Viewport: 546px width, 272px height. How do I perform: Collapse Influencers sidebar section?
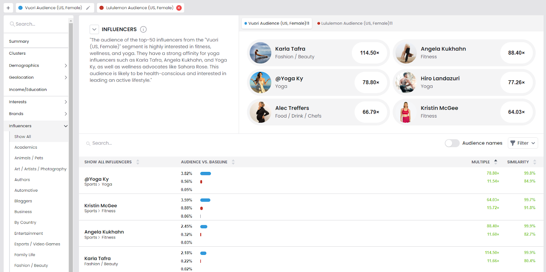[x=66, y=126]
